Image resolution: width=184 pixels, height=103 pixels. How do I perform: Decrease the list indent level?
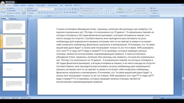tap(72, 9)
